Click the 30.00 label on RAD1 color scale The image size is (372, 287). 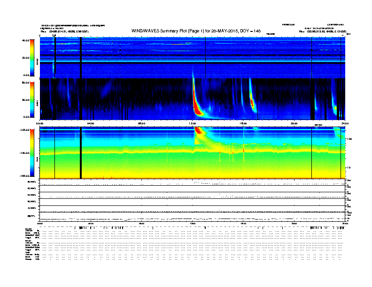pos(25,100)
